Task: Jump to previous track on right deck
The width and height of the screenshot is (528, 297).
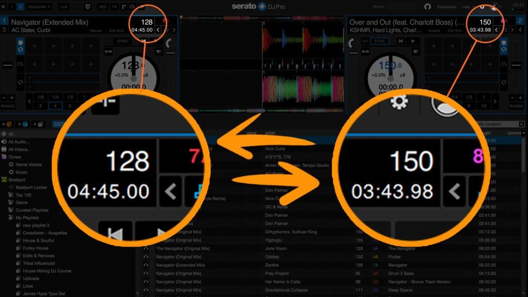Action: tap(401, 41)
